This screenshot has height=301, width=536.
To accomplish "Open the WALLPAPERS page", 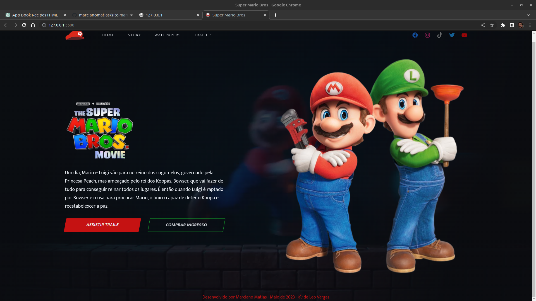I will pyautogui.click(x=167, y=35).
